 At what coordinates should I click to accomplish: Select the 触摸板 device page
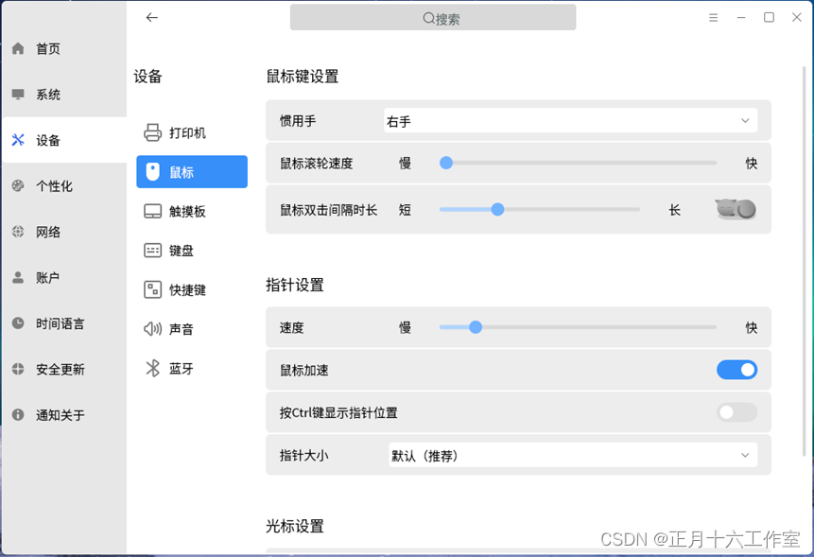[x=192, y=211]
